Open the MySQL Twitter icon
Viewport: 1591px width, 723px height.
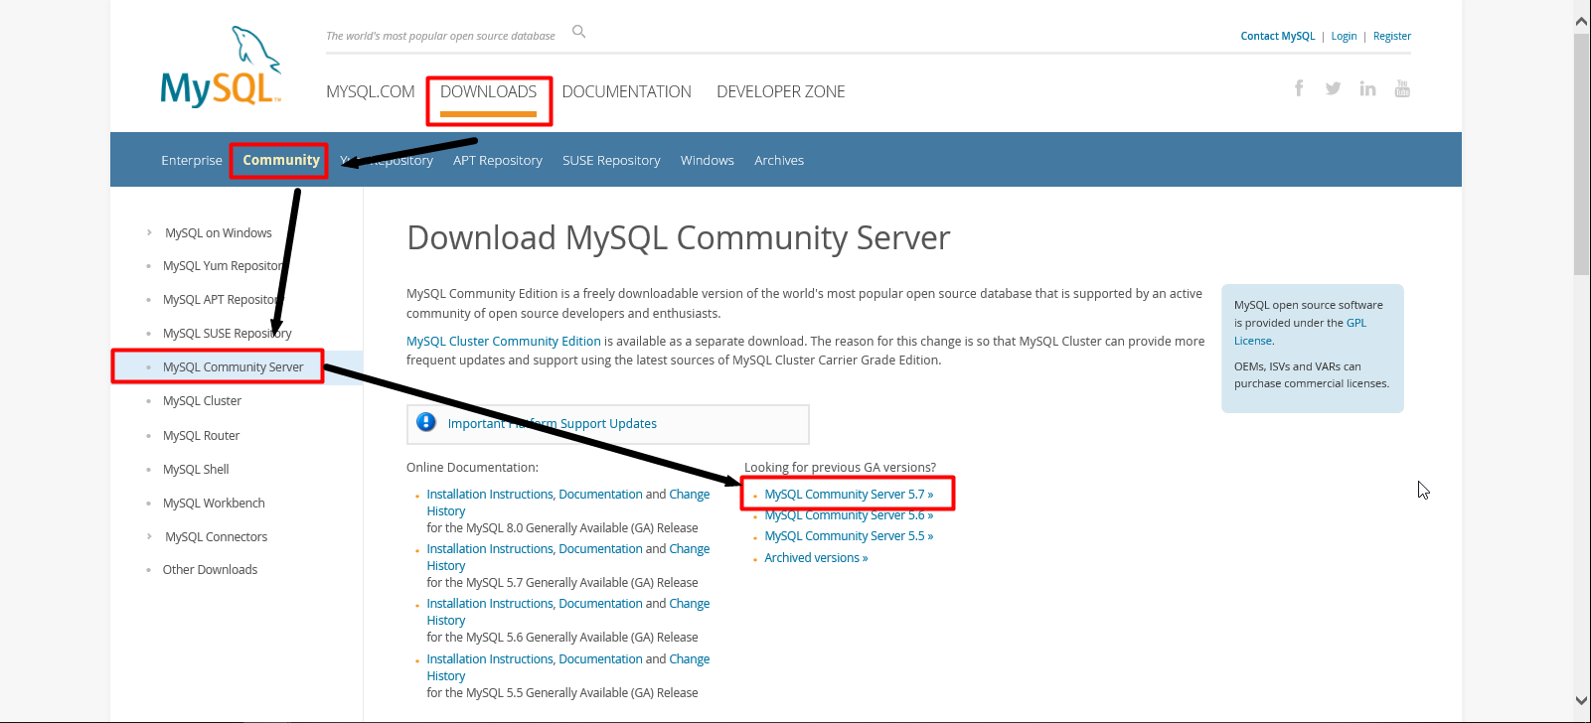tap(1333, 88)
